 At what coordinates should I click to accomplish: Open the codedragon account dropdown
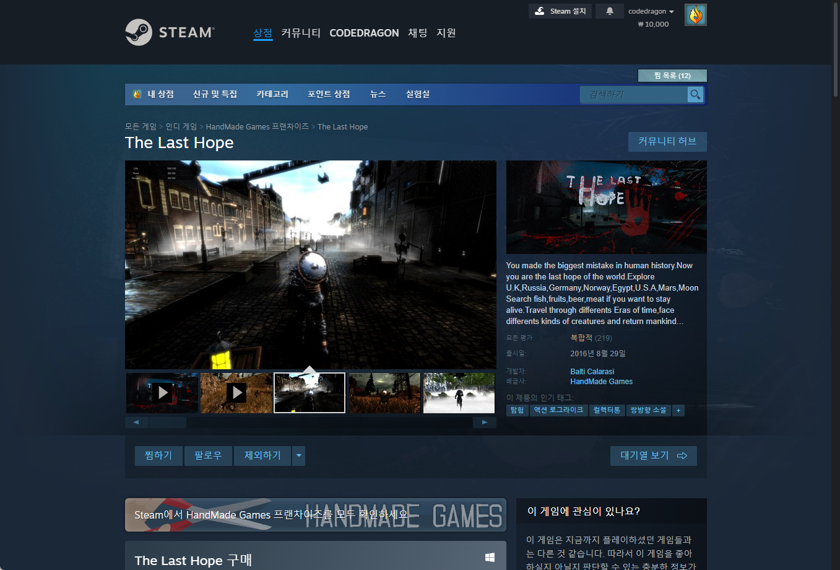[651, 11]
